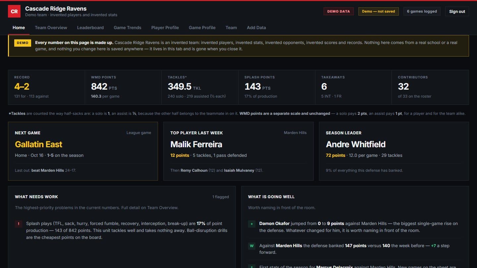
Task: Click the Malik Ferreira player name
Action: coord(196,144)
